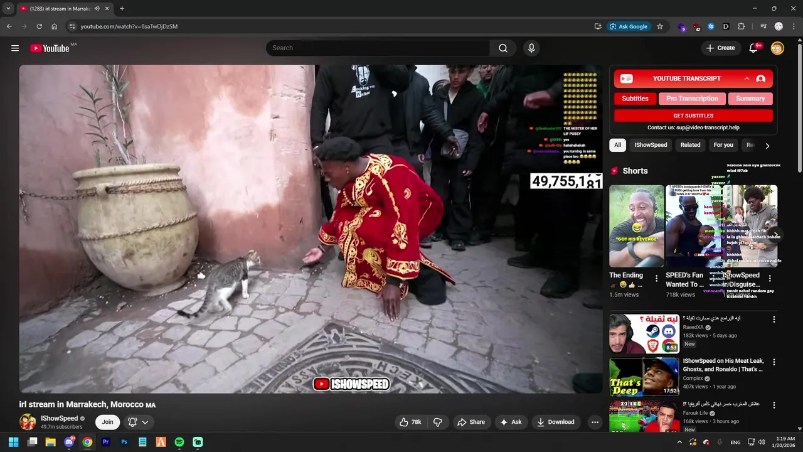Open a new Chrome tab

pyautogui.click(x=122, y=9)
